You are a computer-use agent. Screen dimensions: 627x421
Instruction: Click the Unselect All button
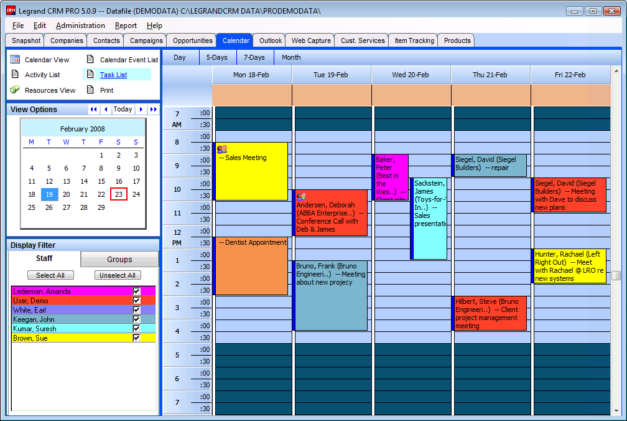pyautogui.click(x=118, y=275)
